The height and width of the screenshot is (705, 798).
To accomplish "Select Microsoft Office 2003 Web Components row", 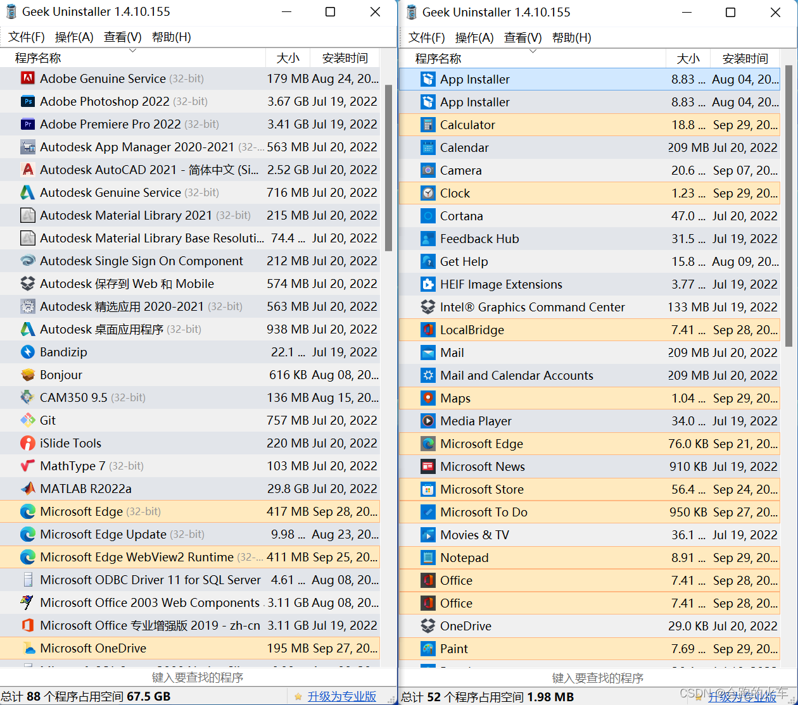I will click(190, 602).
